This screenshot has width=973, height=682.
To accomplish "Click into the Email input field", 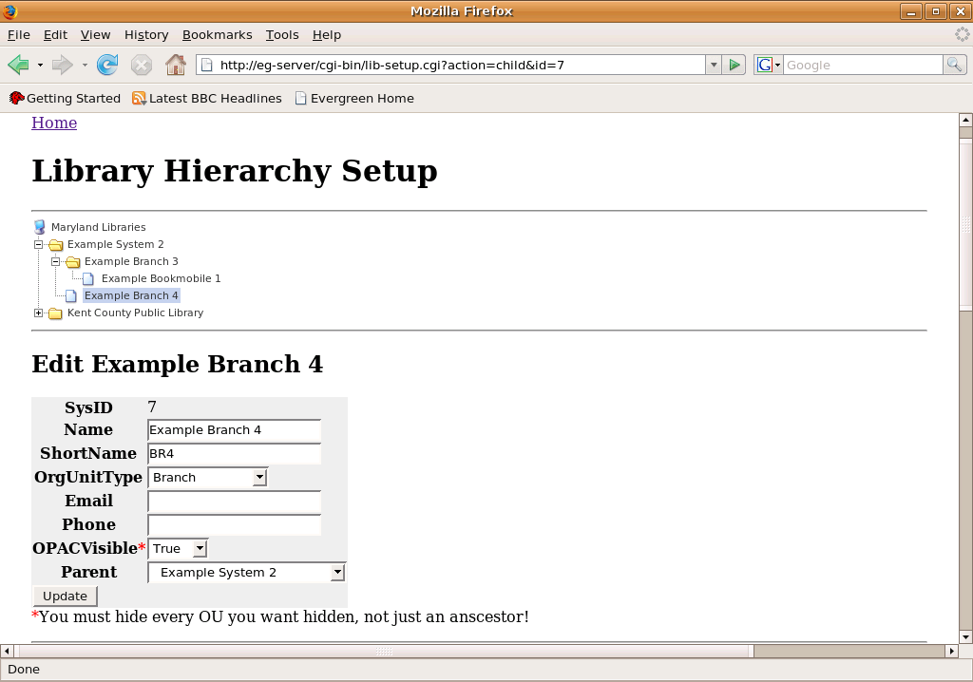I will [234, 501].
